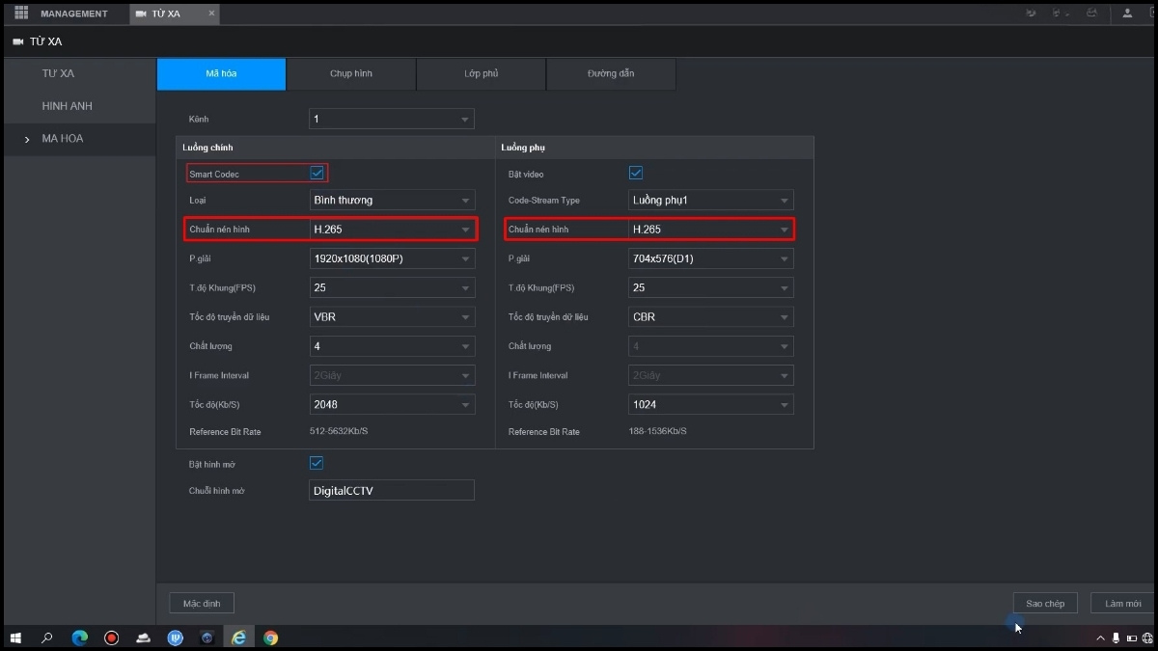Click the Internet Explorer taskbar icon
The width and height of the screenshot is (1158, 651).
(238, 637)
